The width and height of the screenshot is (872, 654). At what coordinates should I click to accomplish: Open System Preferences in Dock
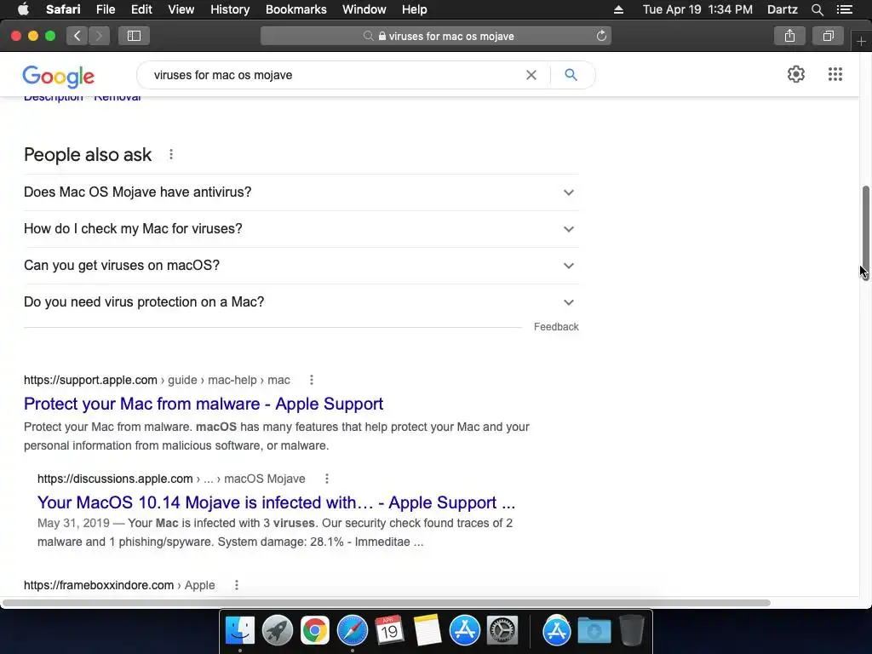(502, 631)
